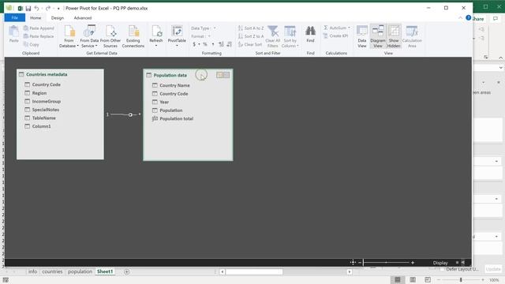Click Excel Page Layout view status icon
505x284 pixels.
[x=413, y=280]
